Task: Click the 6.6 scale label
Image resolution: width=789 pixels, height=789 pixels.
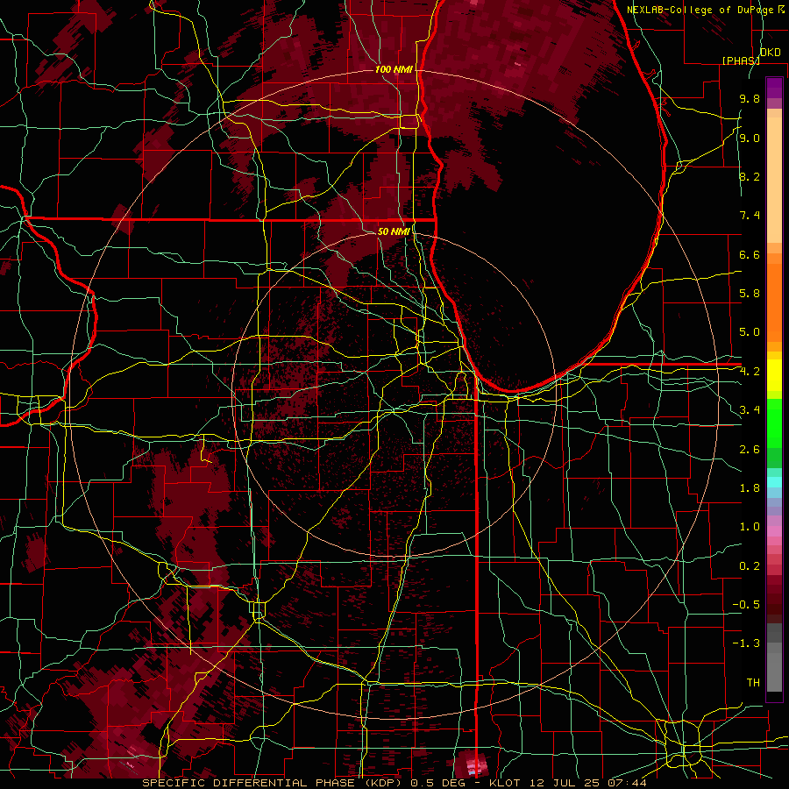Action: 750,254
